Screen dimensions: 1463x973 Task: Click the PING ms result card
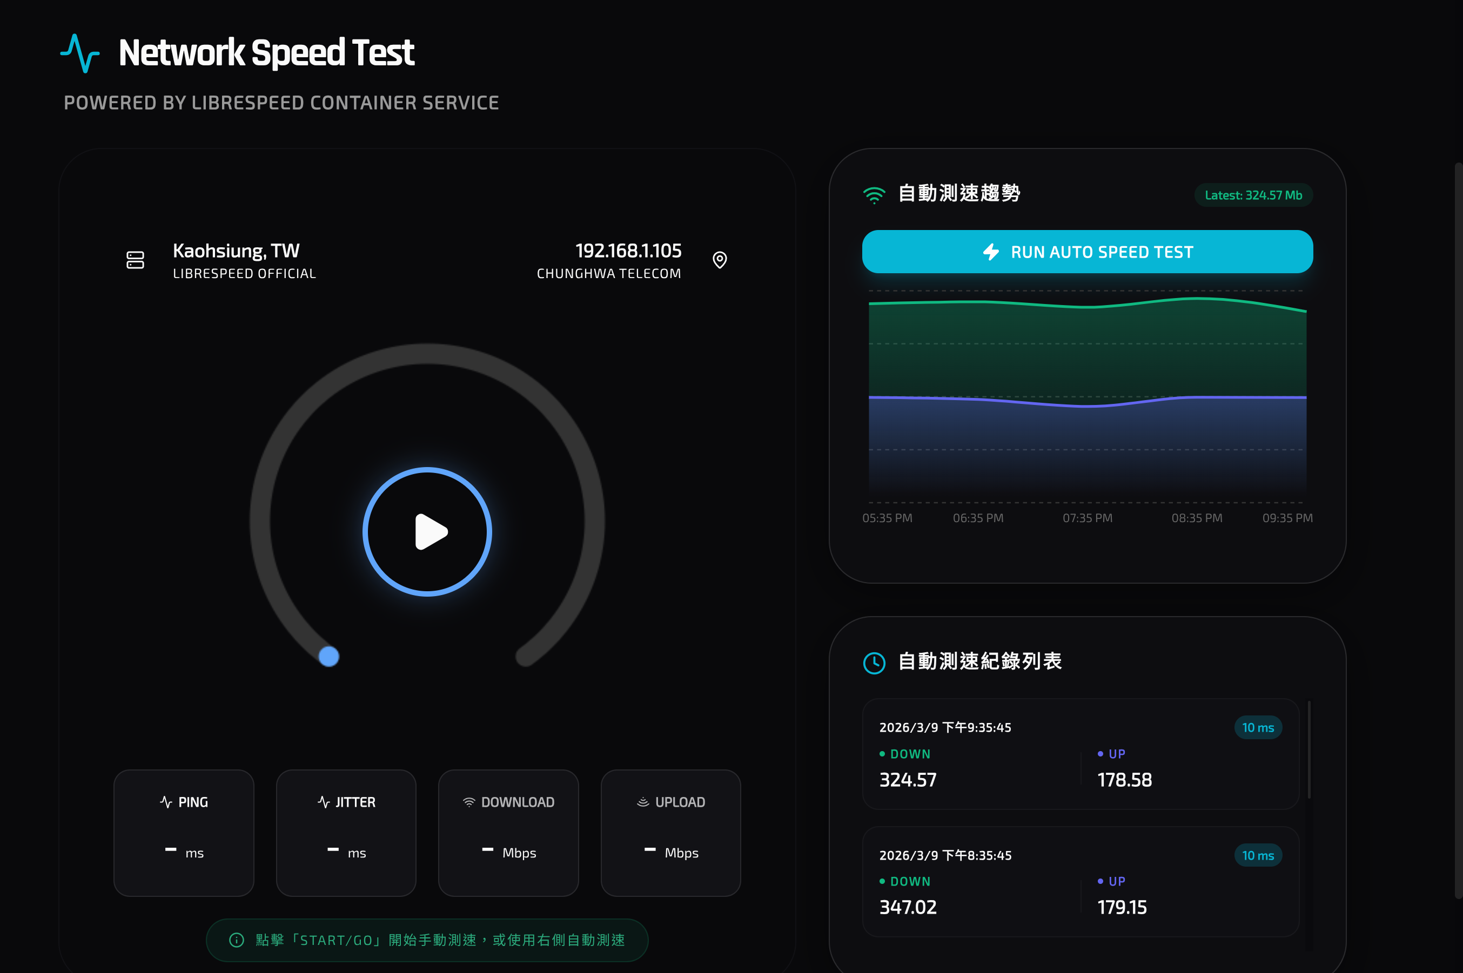coord(184,833)
